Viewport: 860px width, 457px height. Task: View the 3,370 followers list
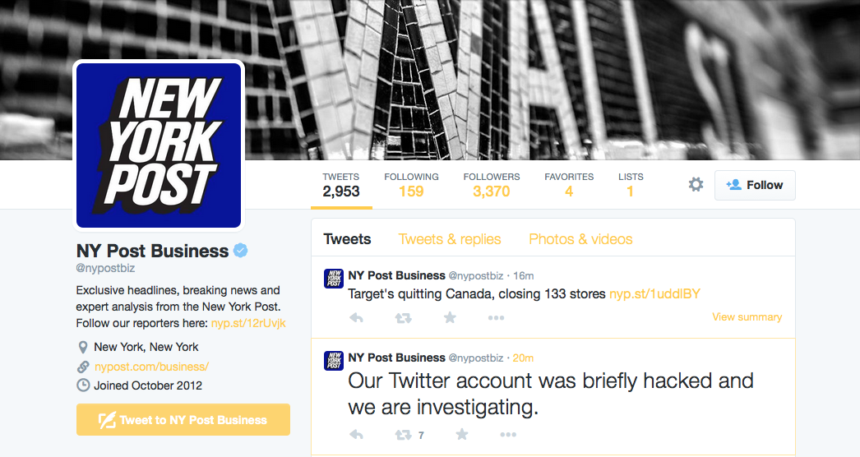(x=491, y=185)
